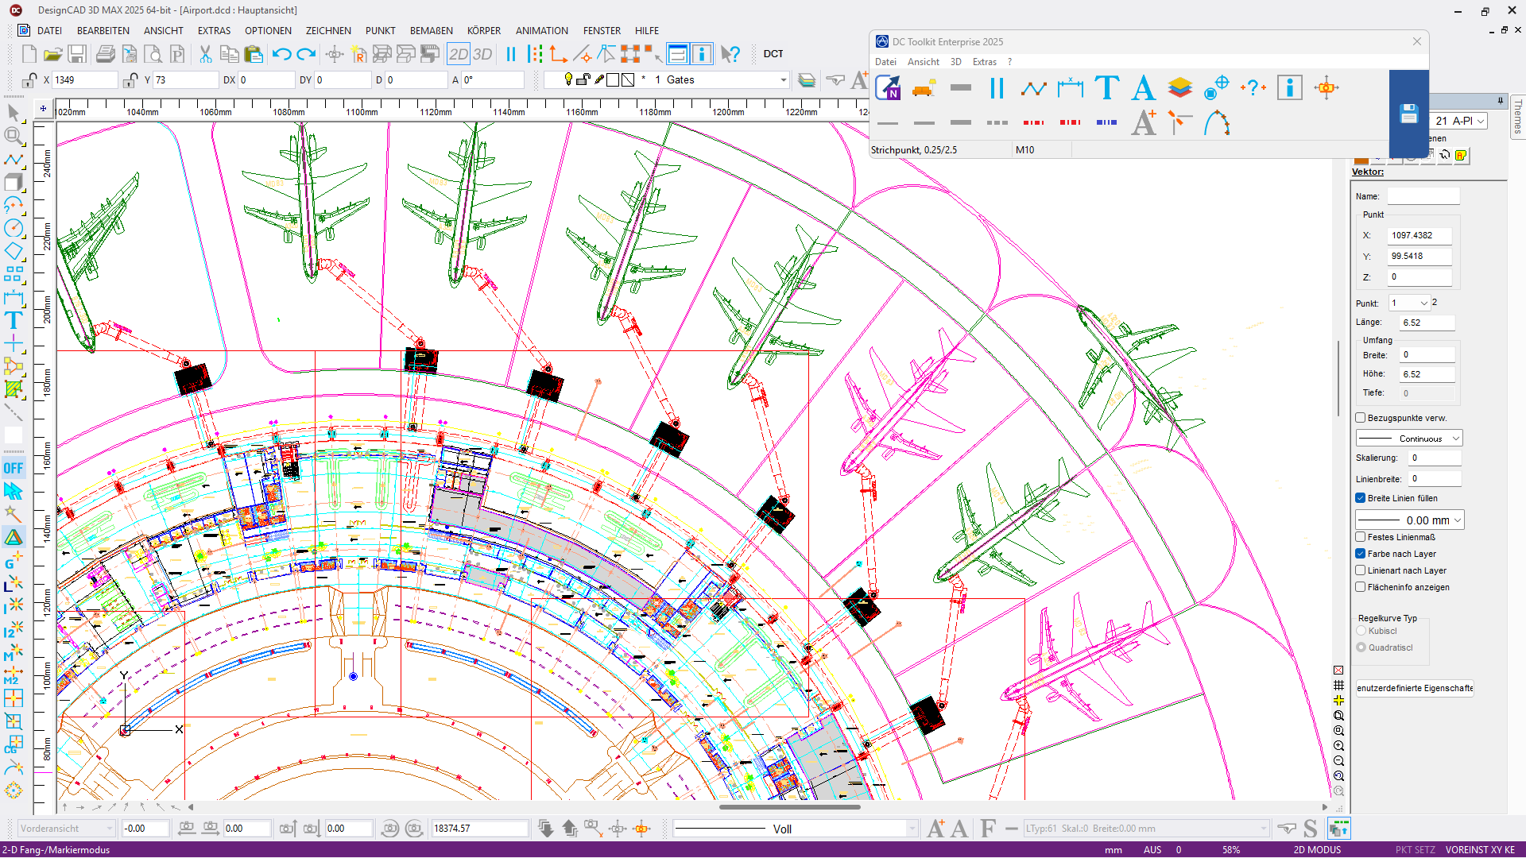Open the Gates layer dropdown

pyautogui.click(x=783, y=80)
